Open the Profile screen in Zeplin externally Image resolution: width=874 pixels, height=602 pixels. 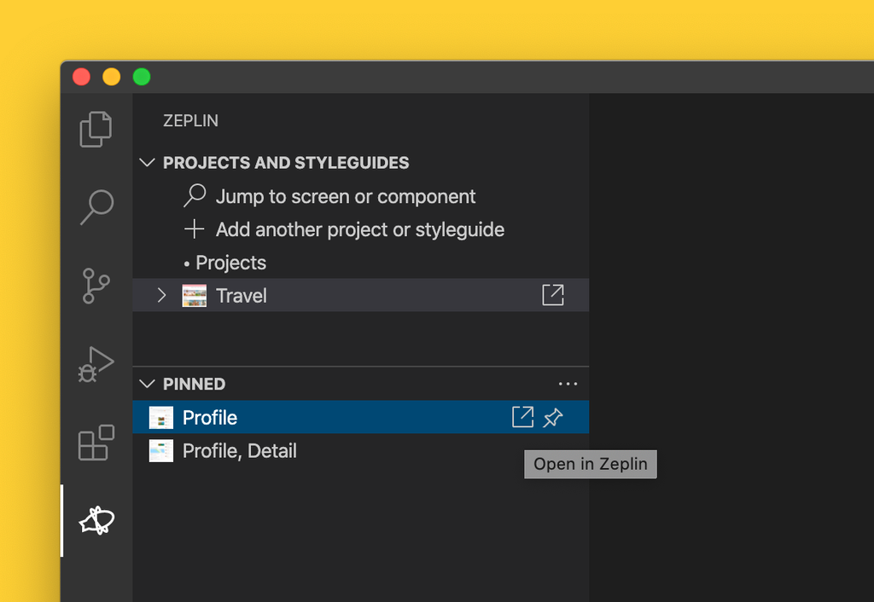click(x=521, y=417)
